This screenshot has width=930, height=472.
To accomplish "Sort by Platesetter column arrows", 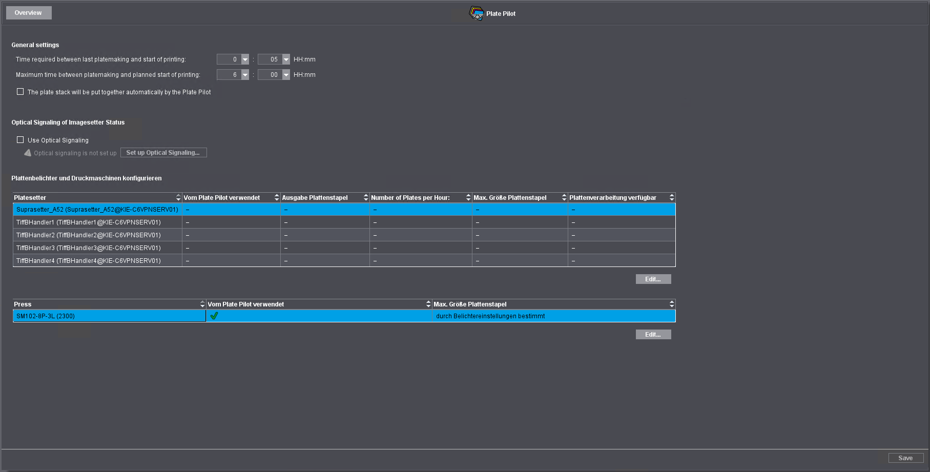I will [x=178, y=198].
